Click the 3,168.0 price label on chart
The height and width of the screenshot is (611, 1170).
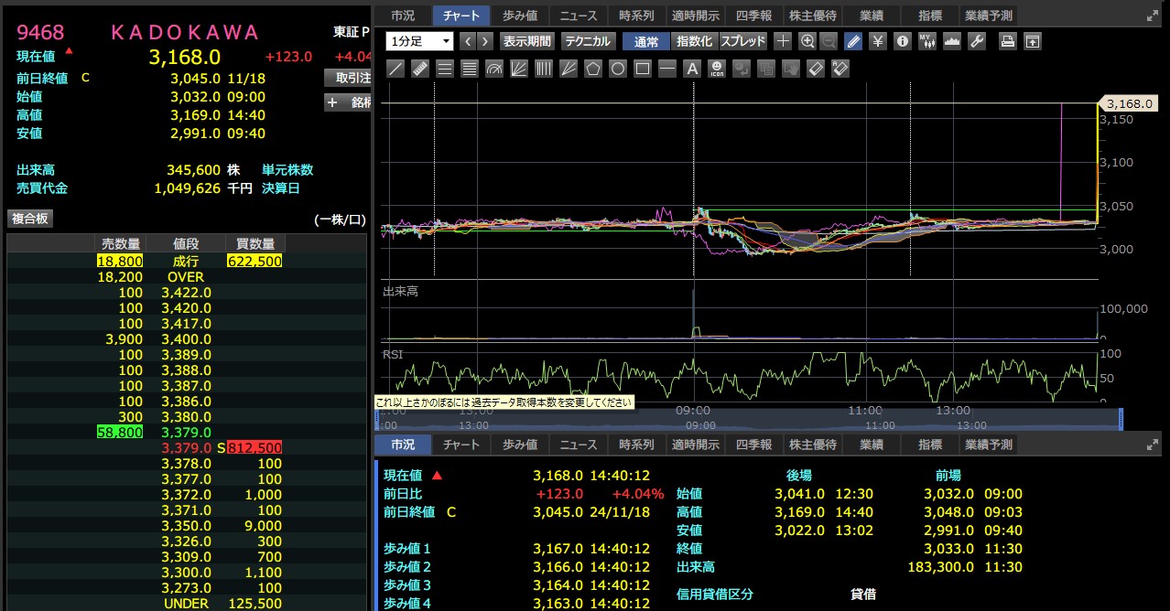click(x=1128, y=103)
